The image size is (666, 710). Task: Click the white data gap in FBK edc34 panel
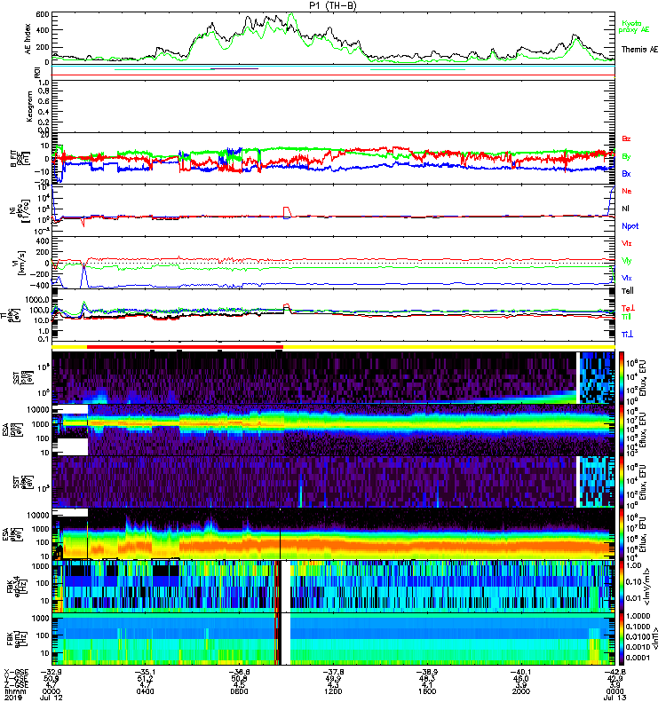285,587
